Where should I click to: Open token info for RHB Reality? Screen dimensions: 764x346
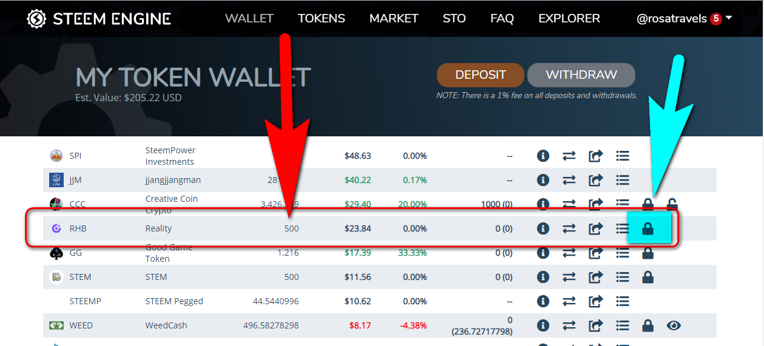pyautogui.click(x=543, y=228)
